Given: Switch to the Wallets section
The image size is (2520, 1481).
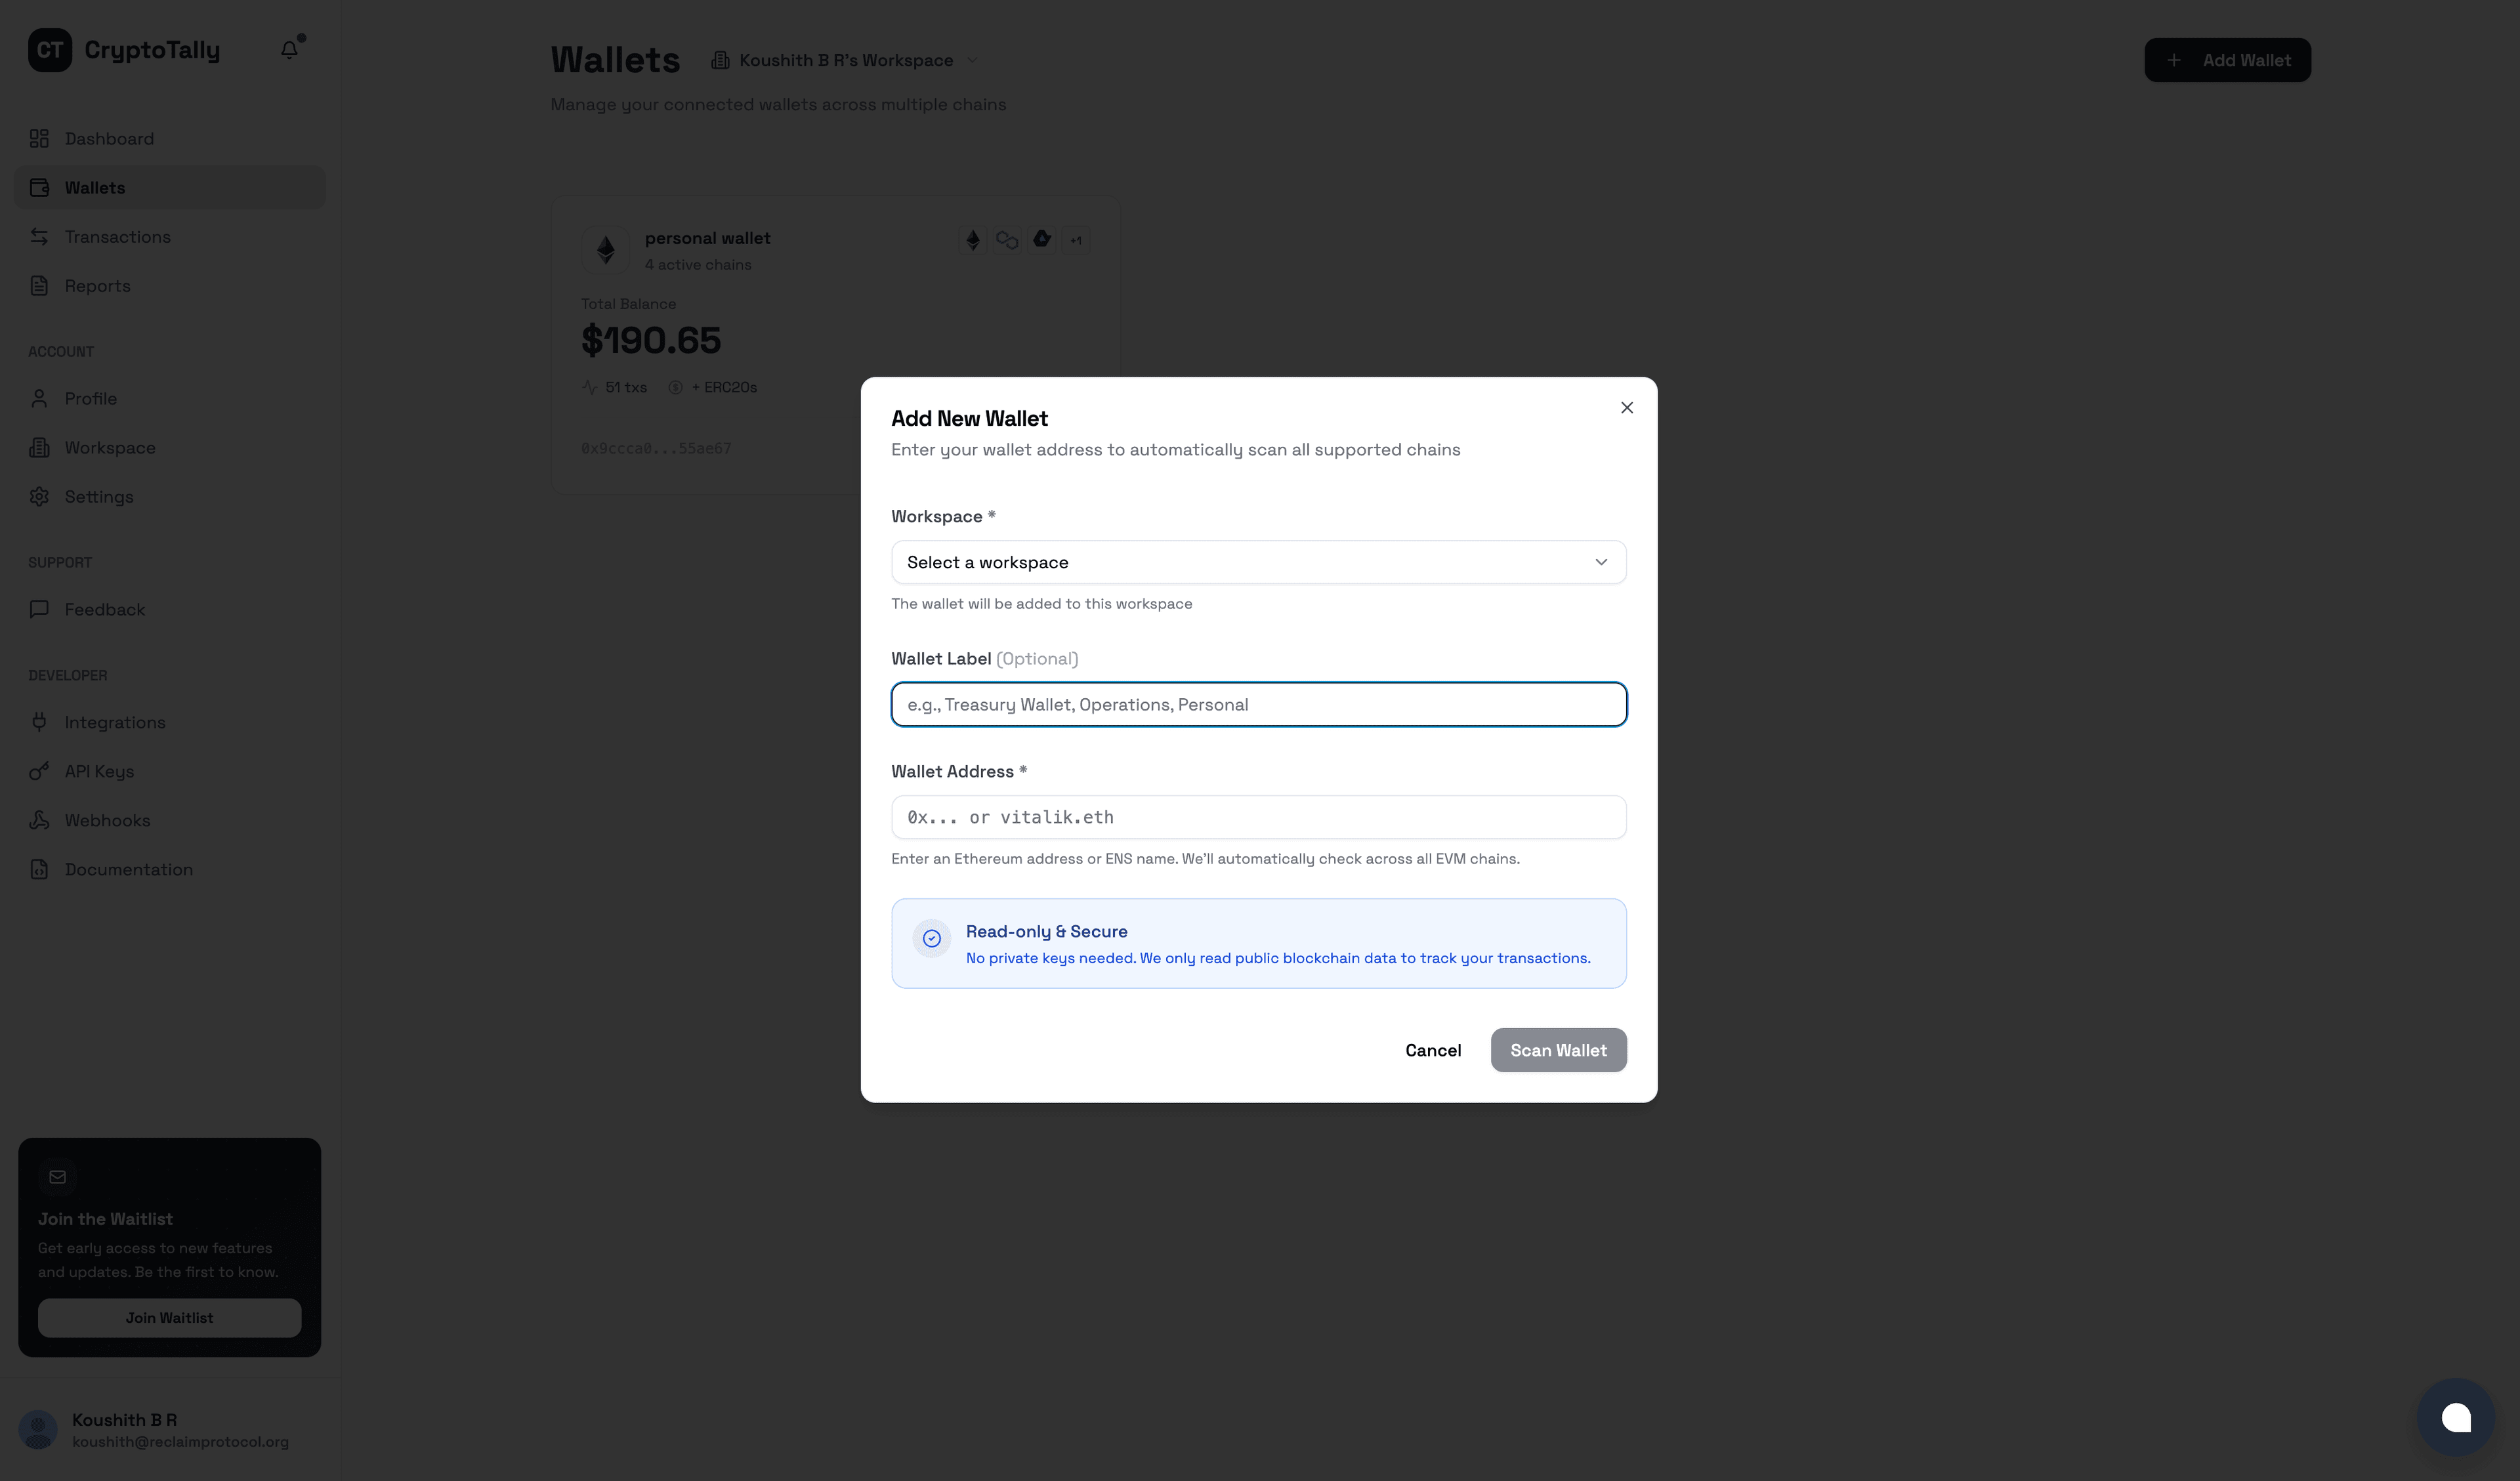Looking at the screenshot, I should 95,187.
